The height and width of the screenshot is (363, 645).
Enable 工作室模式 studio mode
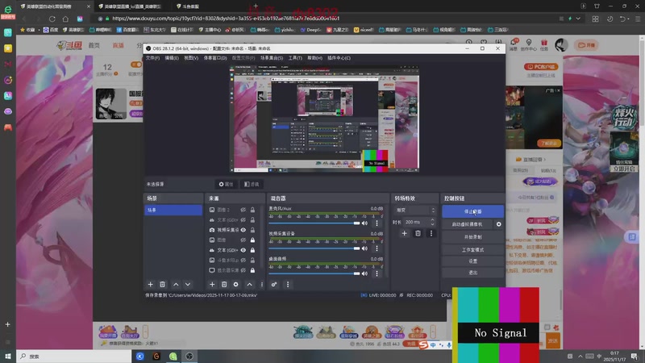472,250
